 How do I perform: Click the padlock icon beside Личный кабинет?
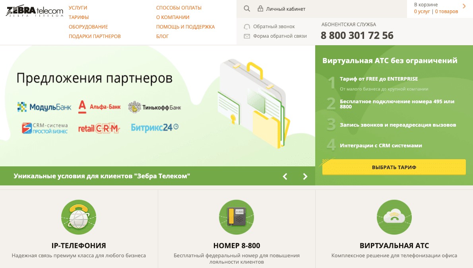coord(260,8)
